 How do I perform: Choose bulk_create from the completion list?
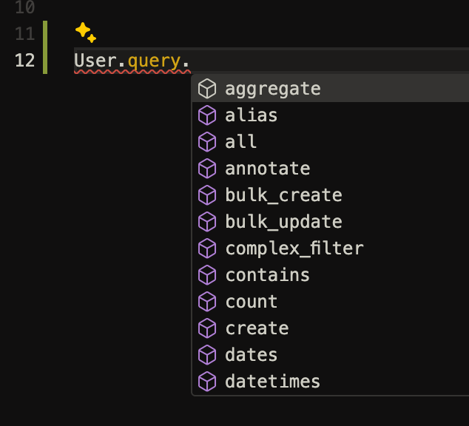(330, 195)
